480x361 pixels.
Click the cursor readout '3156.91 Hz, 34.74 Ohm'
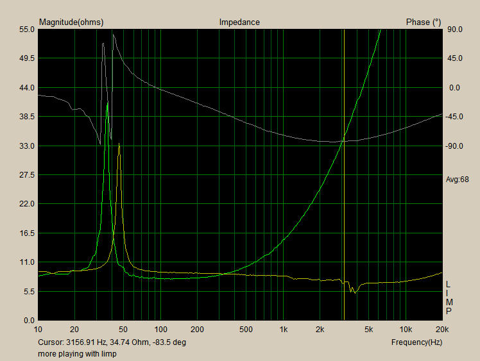107,342
